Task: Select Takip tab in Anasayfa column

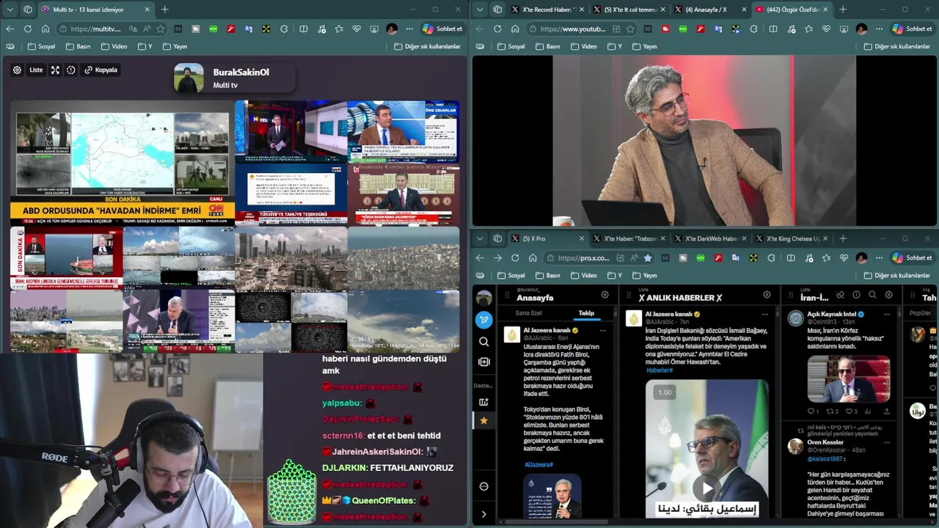Action: coord(586,313)
